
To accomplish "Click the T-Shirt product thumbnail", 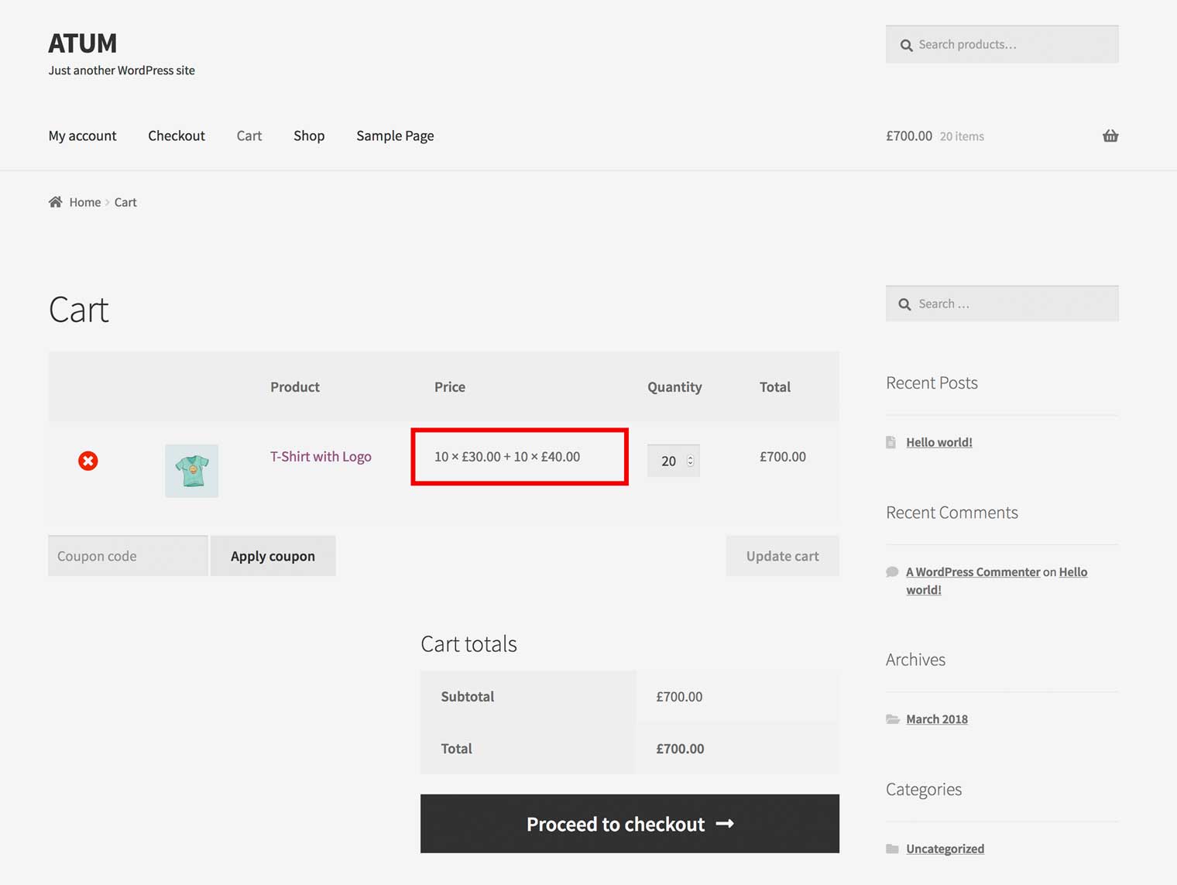I will click(191, 471).
